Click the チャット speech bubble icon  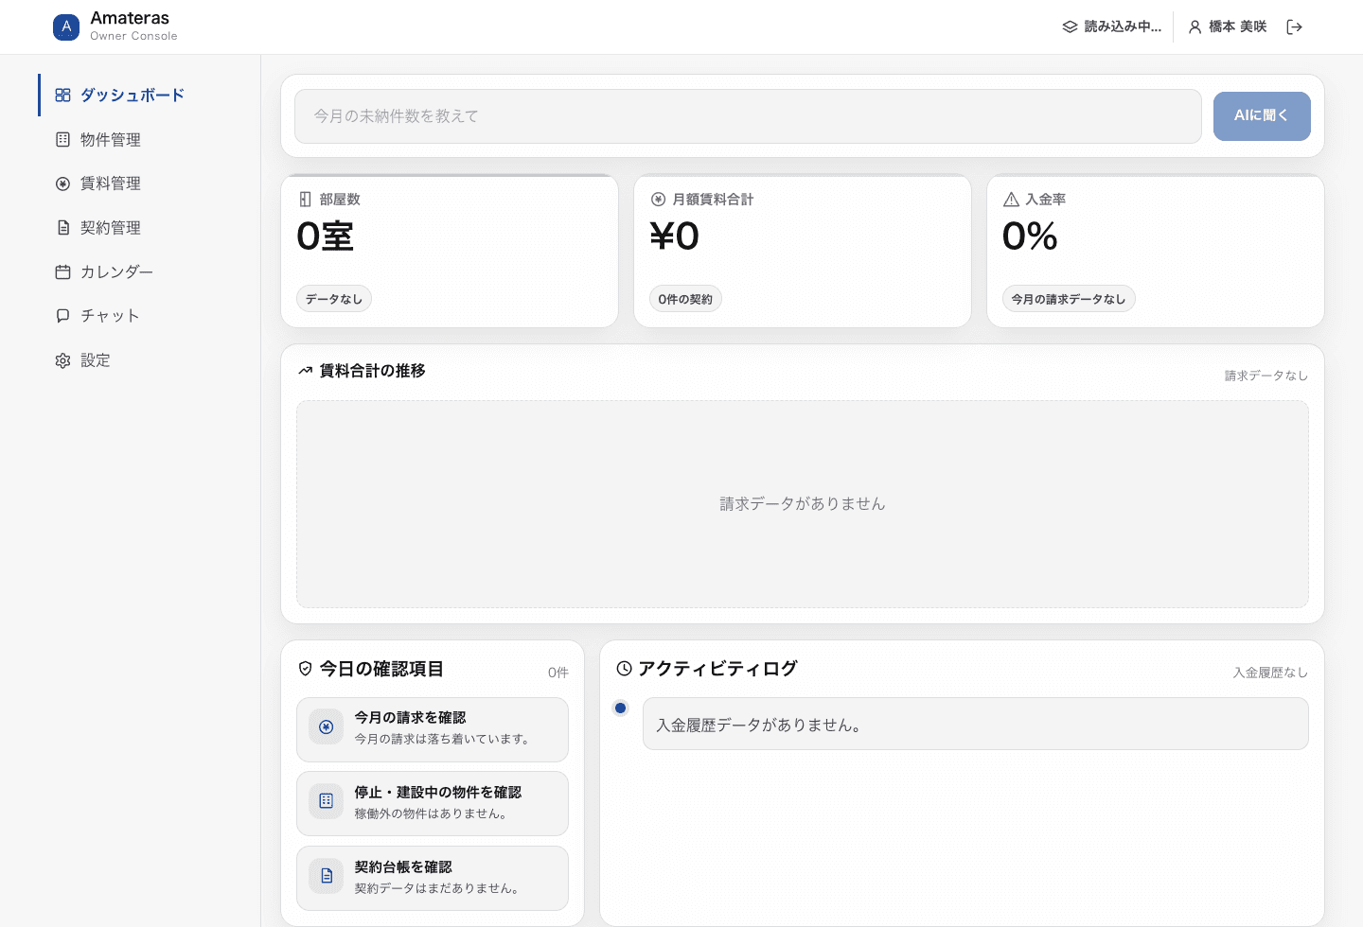pyautogui.click(x=62, y=316)
